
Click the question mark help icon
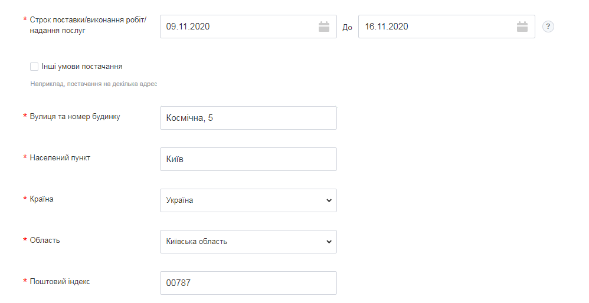pos(548,27)
